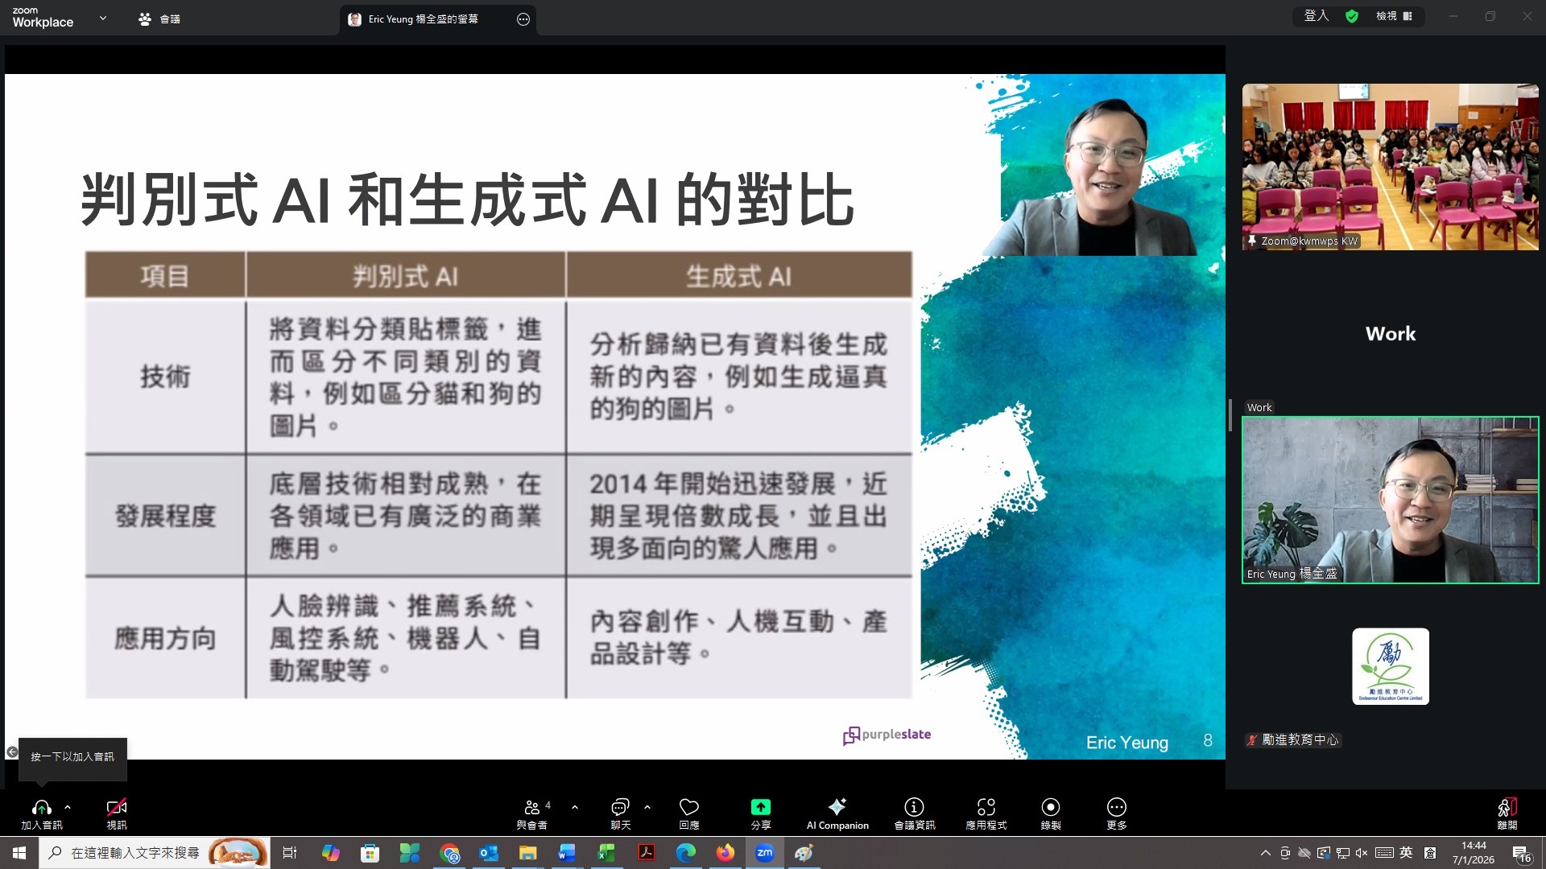Open the Meeting Info icon

(x=914, y=808)
